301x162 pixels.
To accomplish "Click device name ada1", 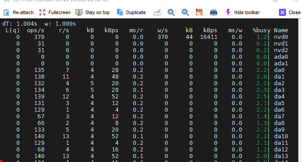I will coord(281,64).
